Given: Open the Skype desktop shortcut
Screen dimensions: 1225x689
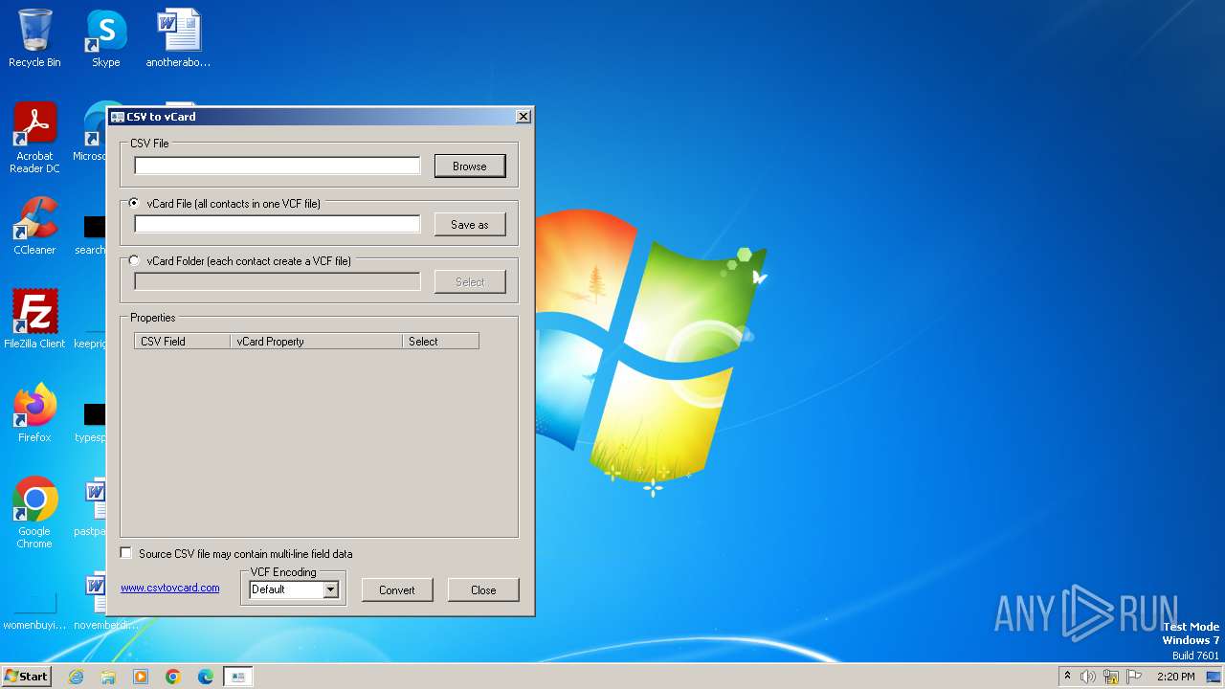Looking at the screenshot, I should (x=105, y=38).
